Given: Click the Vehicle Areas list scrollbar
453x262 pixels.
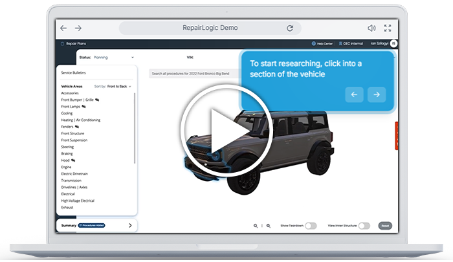Looking at the screenshot, I should [x=135, y=128].
